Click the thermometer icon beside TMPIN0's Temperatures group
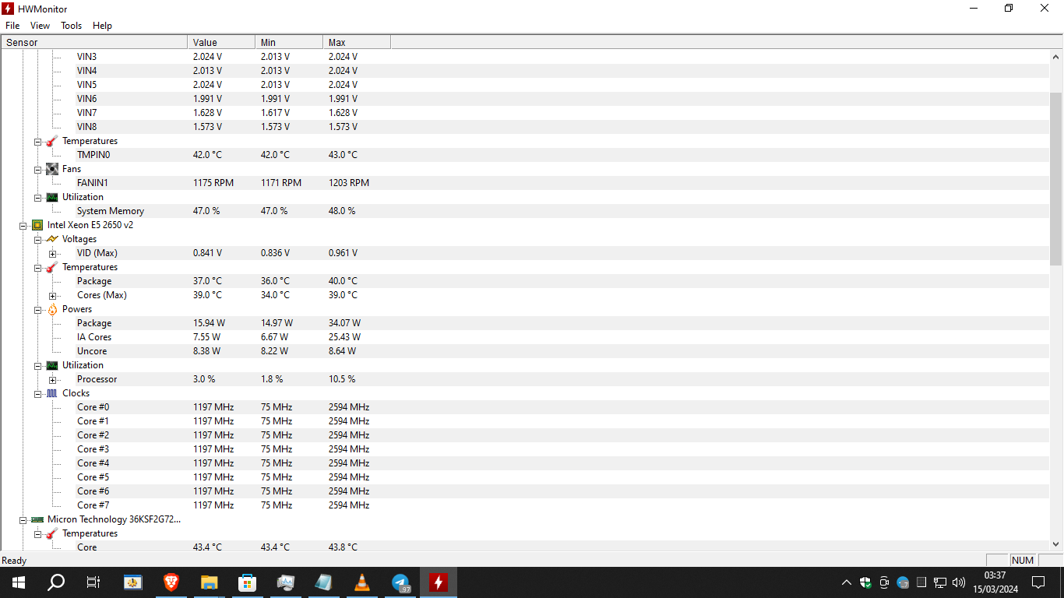Screen dimensions: 1064x598 52,141
